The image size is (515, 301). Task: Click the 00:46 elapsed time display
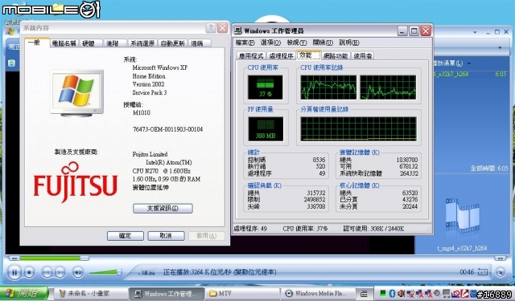467,272
